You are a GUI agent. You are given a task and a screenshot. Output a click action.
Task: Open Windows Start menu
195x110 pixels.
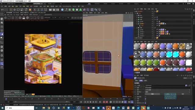2,108
